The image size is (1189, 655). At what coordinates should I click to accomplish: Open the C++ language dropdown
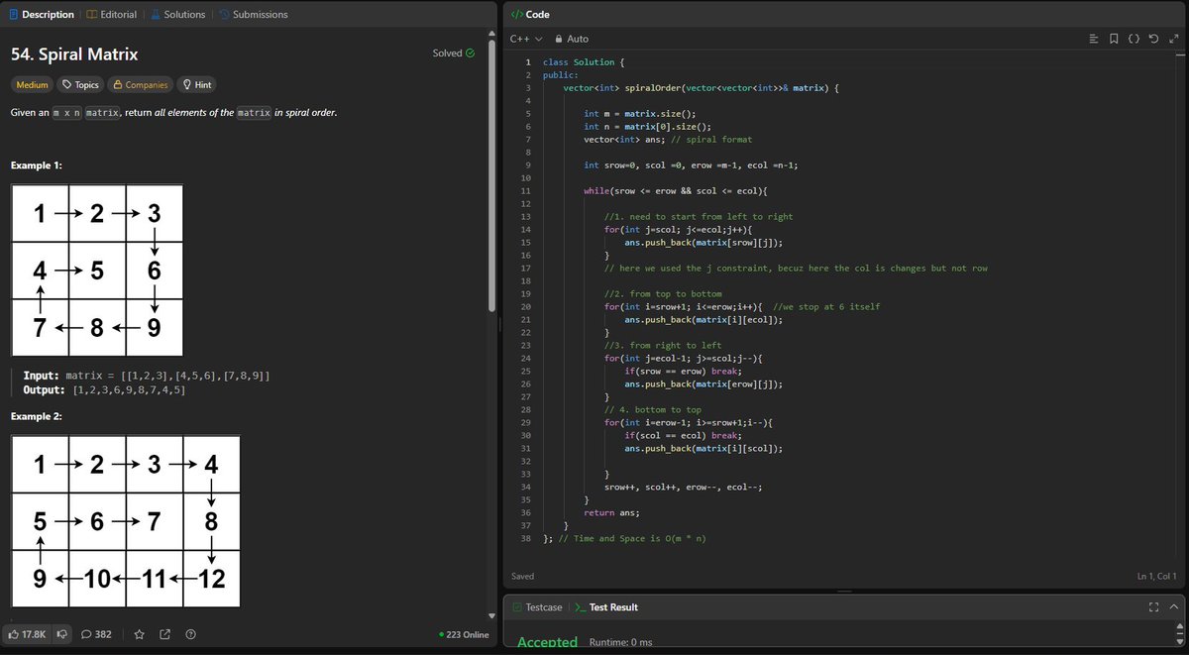pyautogui.click(x=526, y=39)
